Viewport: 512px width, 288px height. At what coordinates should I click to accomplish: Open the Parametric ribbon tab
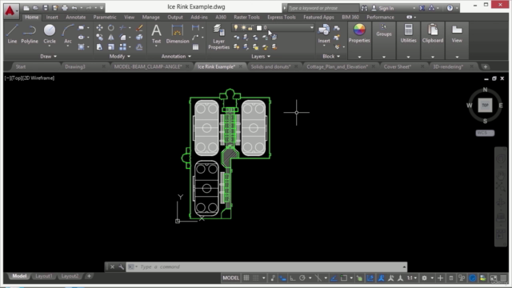(x=105, y=17)
